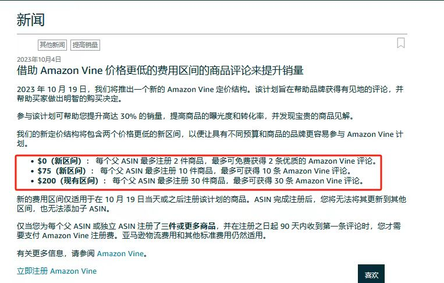Select the 提高销量 category tag
Image resolution: width=444 pixels, height=283 pixels.
85,45
